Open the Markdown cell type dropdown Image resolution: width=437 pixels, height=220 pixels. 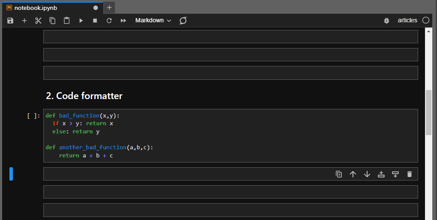(x=153, y=20)
